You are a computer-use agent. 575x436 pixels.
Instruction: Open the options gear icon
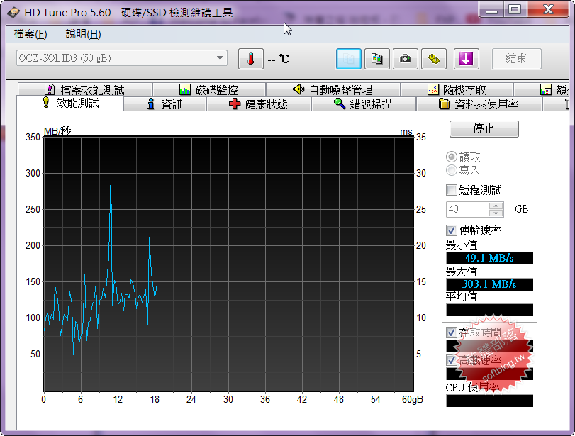tap(434, 59)
